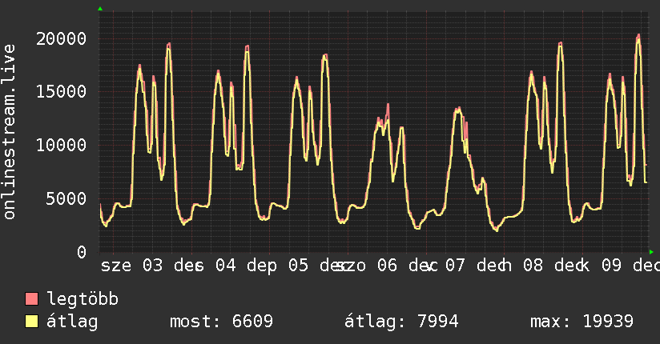Click the szo 06 date label
Viewport: 660px width, 344px height.
click(366, 266)
